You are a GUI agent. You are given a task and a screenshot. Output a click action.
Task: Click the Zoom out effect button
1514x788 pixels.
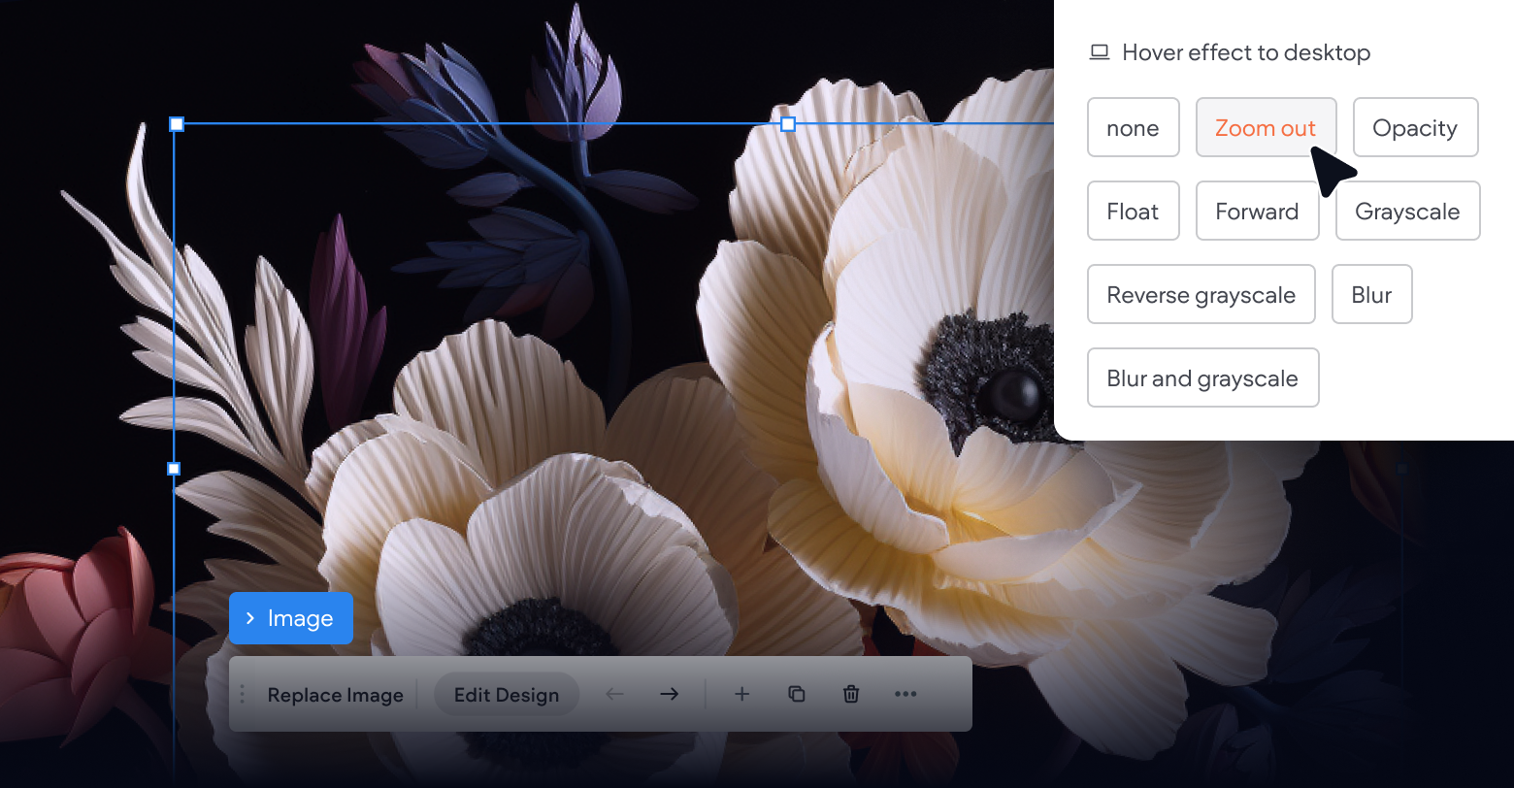point(1266,127)
